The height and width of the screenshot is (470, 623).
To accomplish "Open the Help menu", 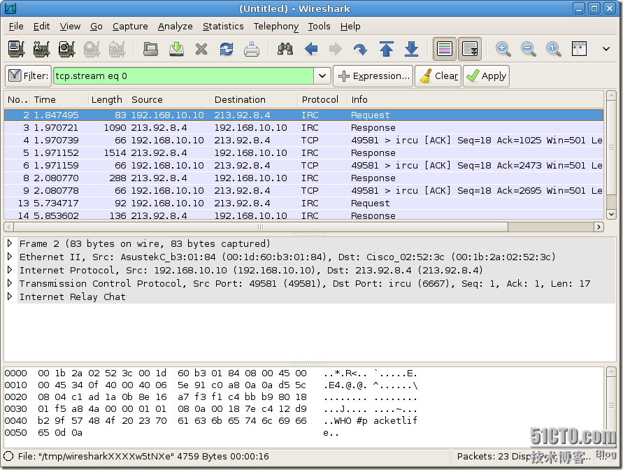I will pos(350,26).
